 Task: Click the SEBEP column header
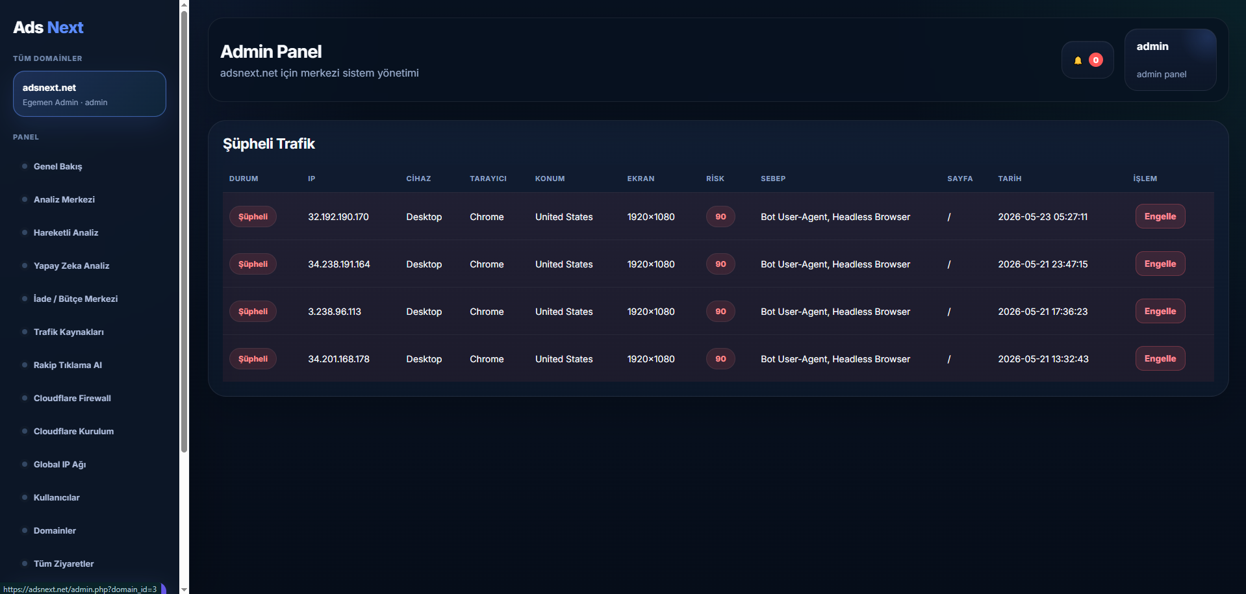click(773, 179)
